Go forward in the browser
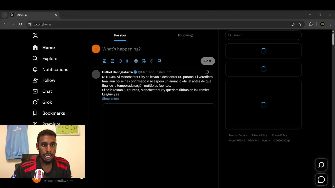 pos(13,24)
